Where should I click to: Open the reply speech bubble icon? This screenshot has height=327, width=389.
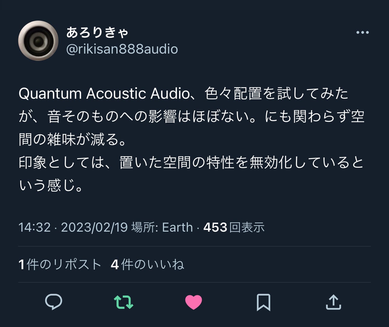[54, 302]
